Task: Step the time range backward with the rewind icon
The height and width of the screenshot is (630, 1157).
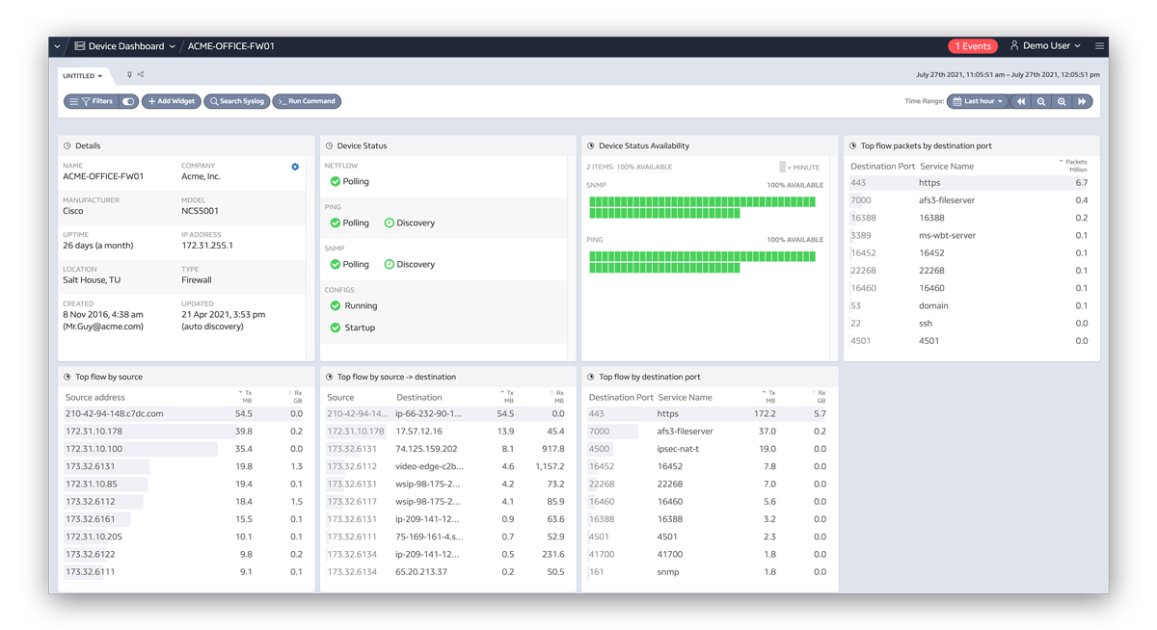Action: pyautogui.click(x=1021, y=101)
